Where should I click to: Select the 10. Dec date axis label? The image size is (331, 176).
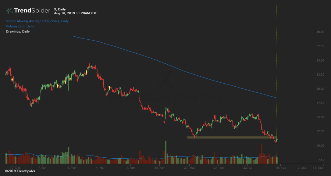pyautogui.click(x=15, y=168)
